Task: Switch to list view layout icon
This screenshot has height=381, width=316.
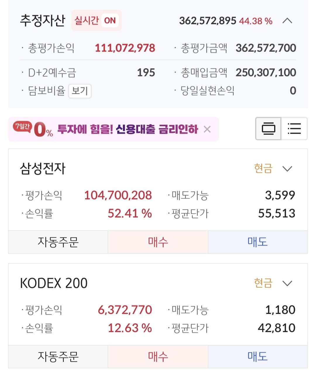Action: [x=294, y=129]
